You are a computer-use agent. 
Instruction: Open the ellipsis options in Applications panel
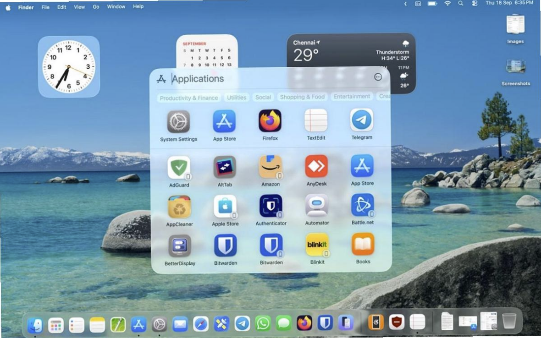coord(378,77)
